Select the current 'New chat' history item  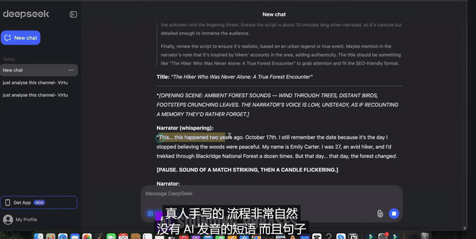(39, 70)
